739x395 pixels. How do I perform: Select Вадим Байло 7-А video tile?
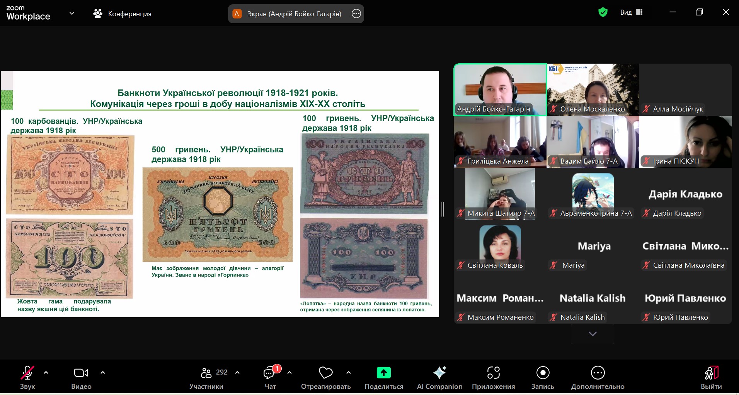point(593,142)
